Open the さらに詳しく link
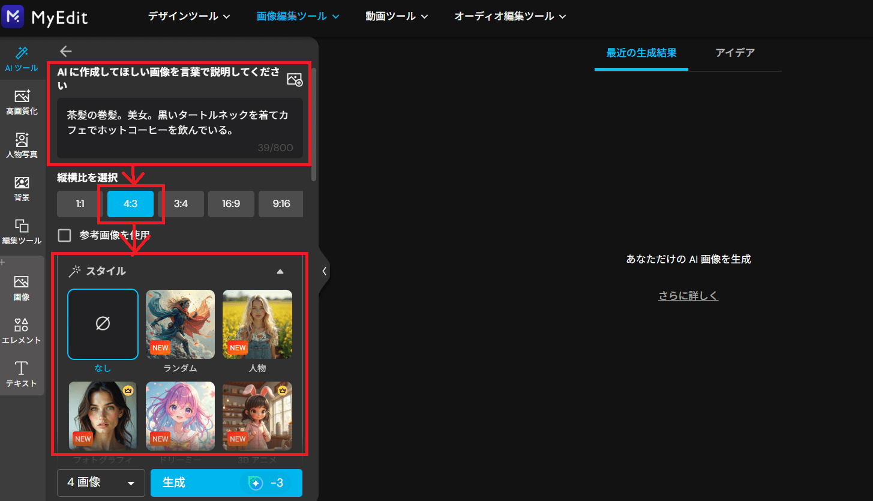Image resolution: width=873 pixels, height=501 pixels. [688, 295]
